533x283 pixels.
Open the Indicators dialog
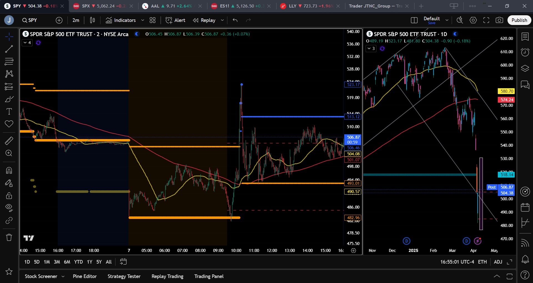(121, 20)
